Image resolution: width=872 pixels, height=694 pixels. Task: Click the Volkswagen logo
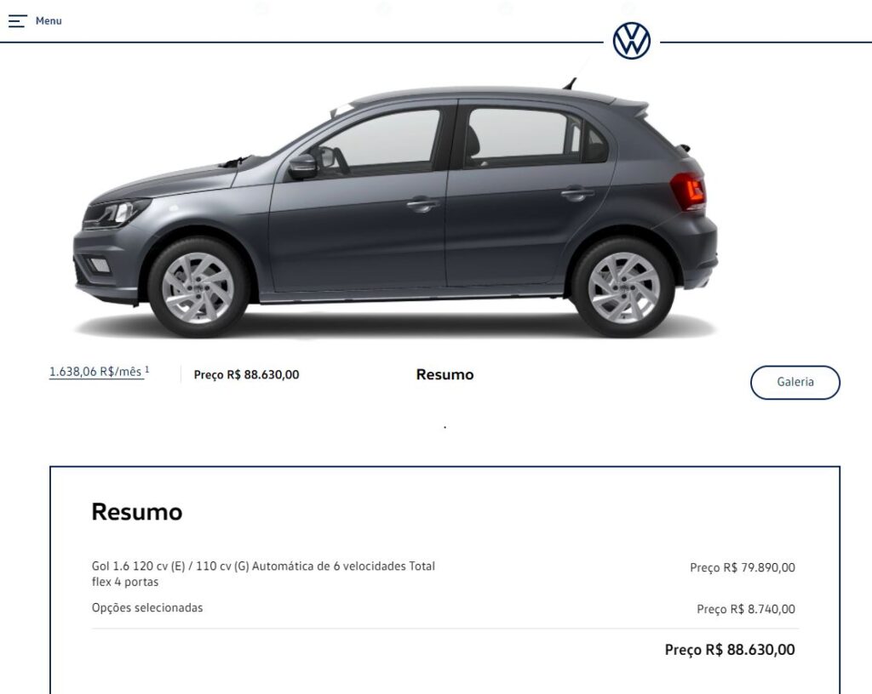631,41
